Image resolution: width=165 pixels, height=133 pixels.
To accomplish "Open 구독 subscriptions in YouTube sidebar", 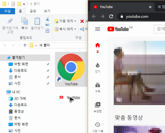I will (x=98, y=88).
